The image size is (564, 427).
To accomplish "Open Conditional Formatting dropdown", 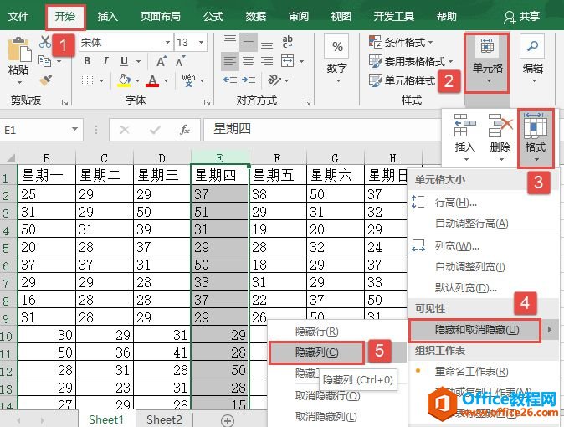I will 401,42.
